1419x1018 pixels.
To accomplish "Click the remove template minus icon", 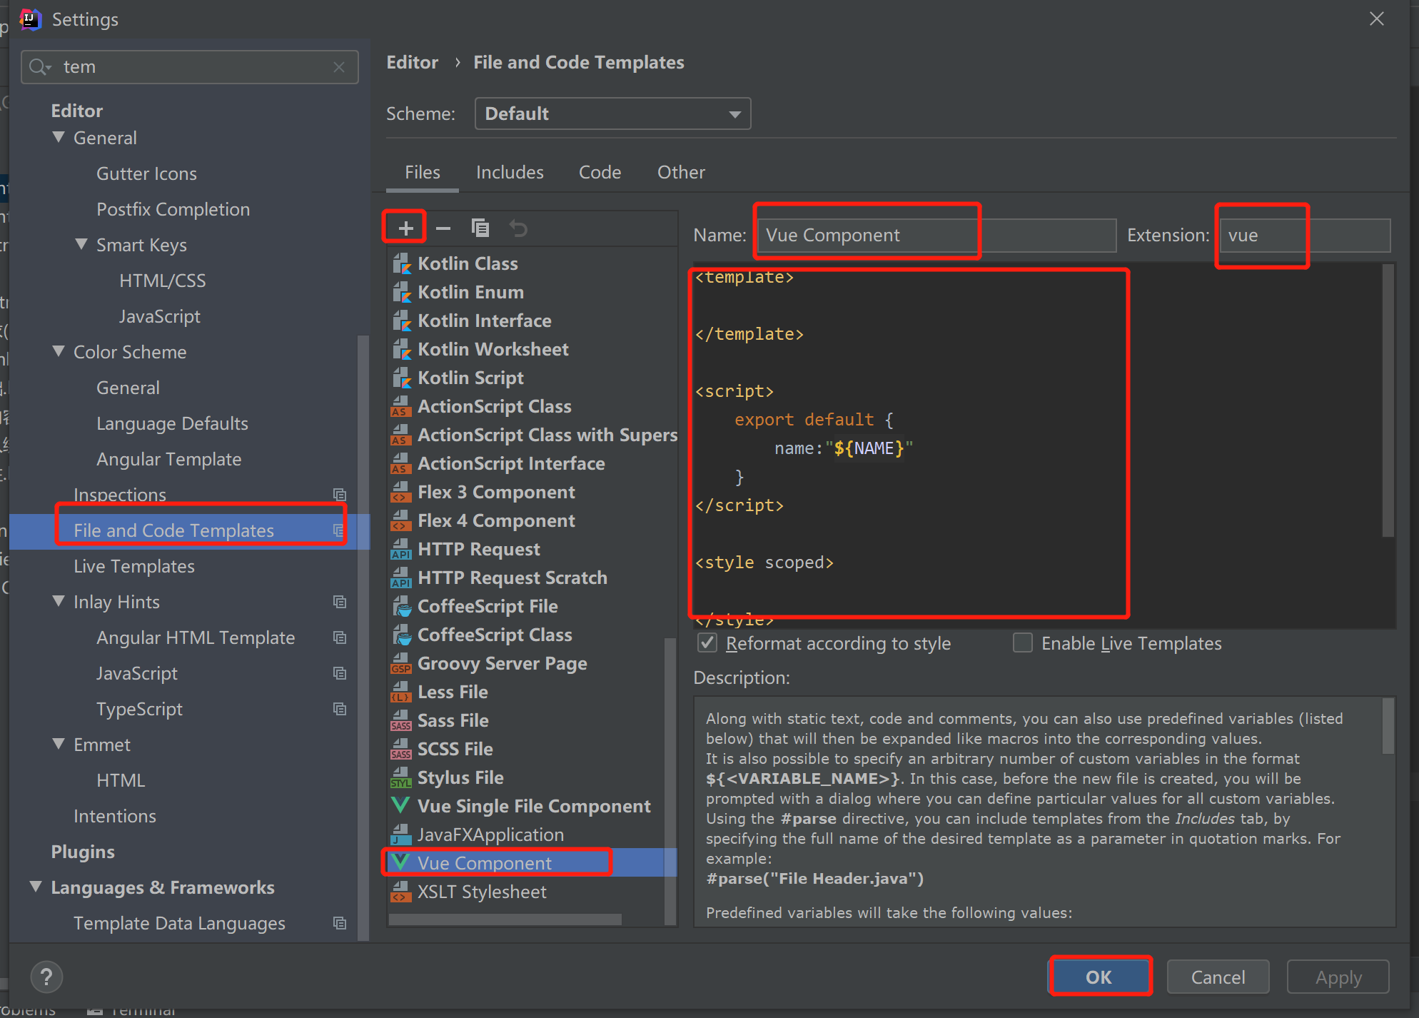I will click(443, 228).
